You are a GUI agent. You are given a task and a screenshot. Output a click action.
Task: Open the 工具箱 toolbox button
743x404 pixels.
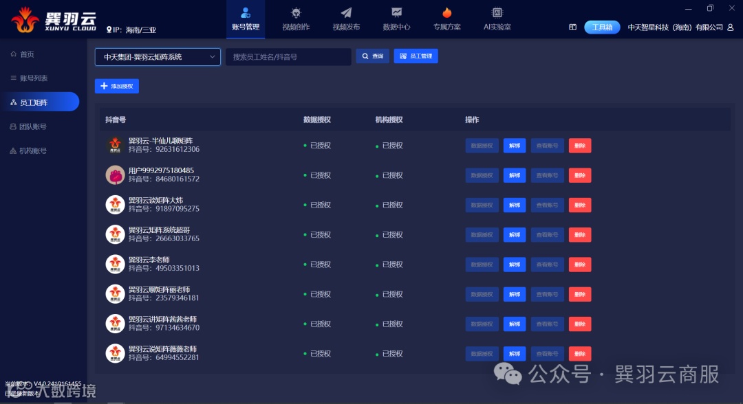602,27
